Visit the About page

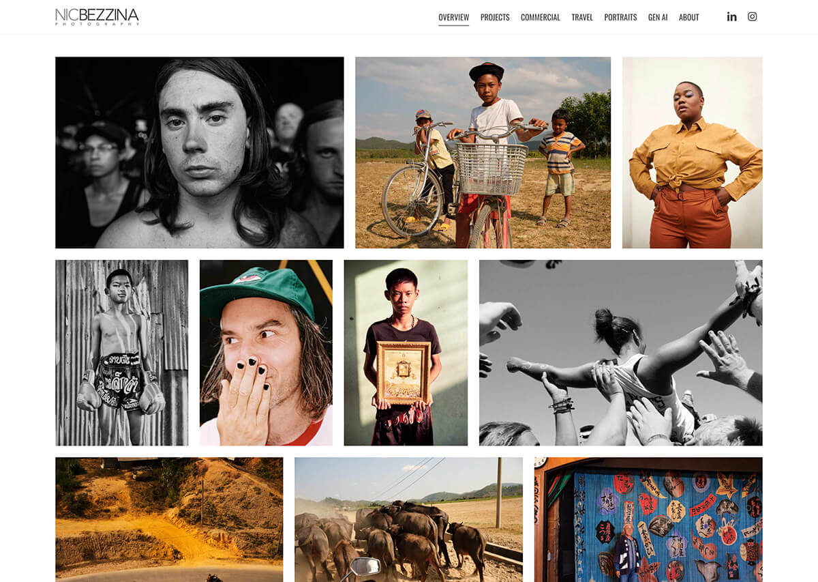coord(689,18)
